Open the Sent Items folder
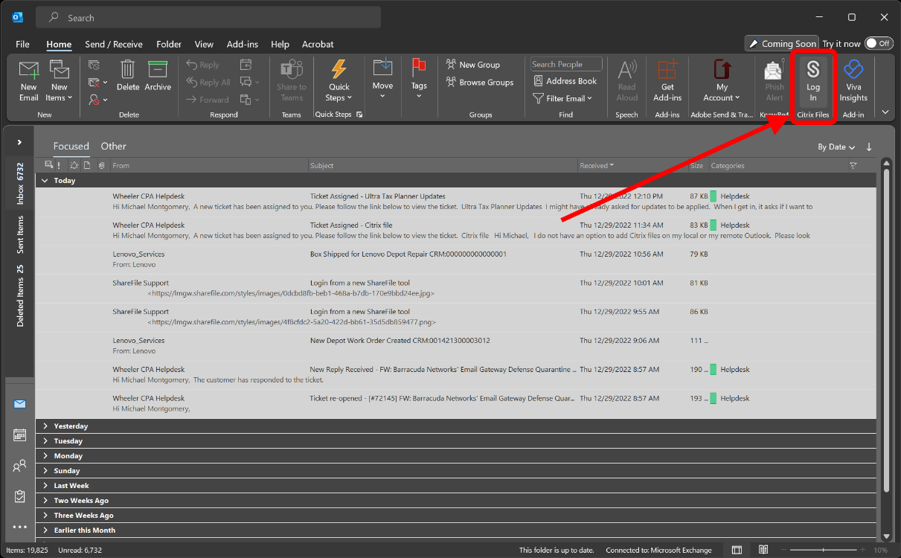The width and height of the screenshot is (901, 558). click(20, 234)
